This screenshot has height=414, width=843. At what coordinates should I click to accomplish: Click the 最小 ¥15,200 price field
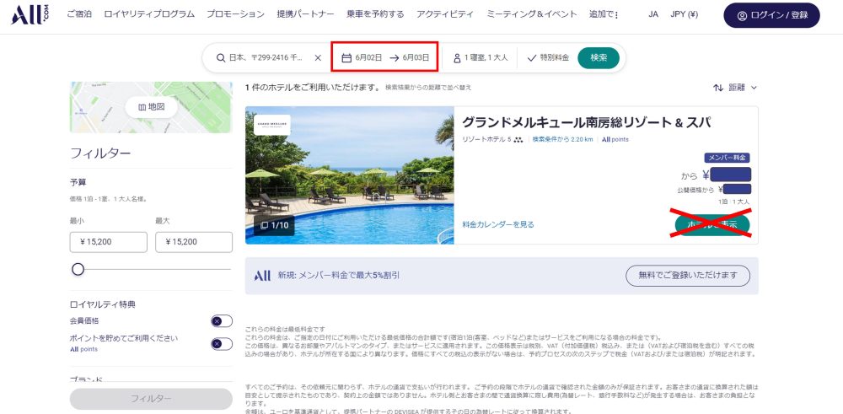tap(108, 242)
